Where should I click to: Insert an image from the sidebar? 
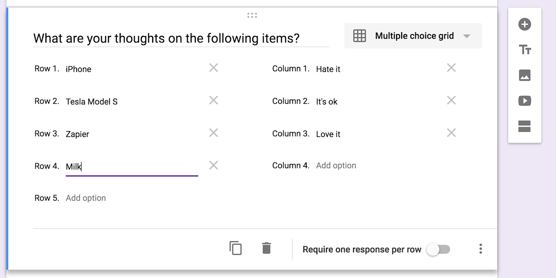pos(525,75)
